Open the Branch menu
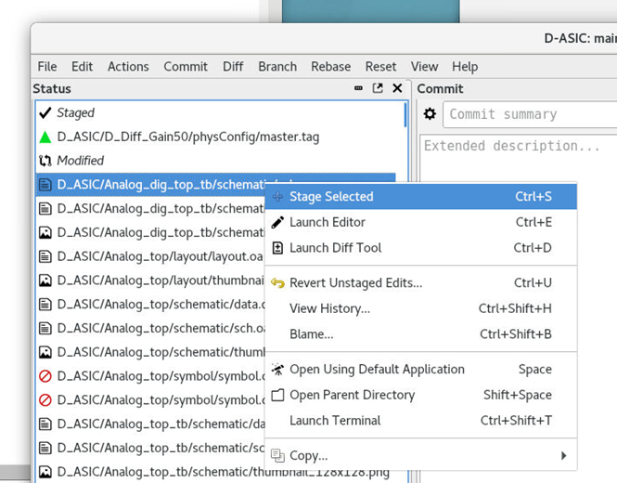This screenshot has width=617, height=483. pos(277,66)
